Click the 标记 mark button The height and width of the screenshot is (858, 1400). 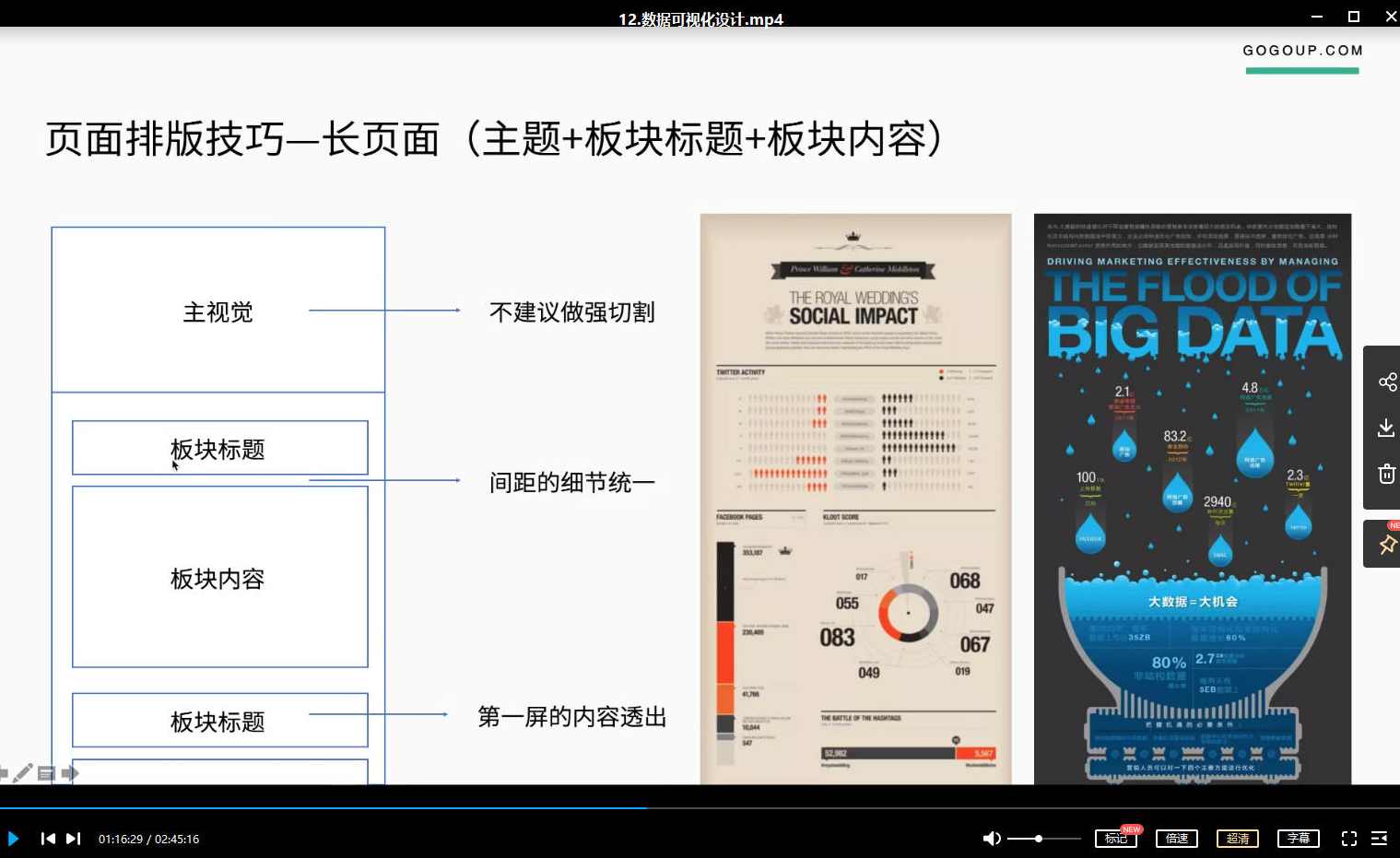tap(1114, 839)
